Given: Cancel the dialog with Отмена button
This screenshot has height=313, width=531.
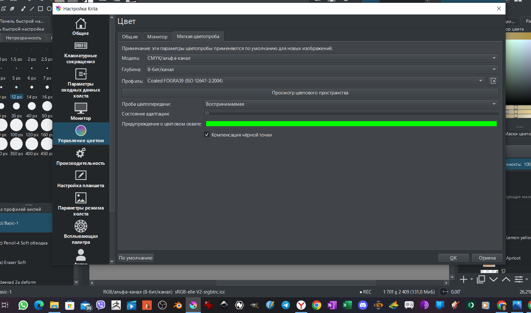Looking at the screenshot, I should pos(487,258).
